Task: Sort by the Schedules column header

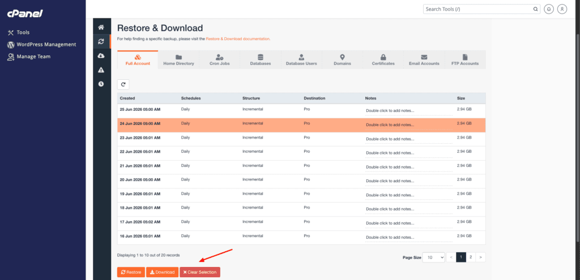Action: coord(191,98)
